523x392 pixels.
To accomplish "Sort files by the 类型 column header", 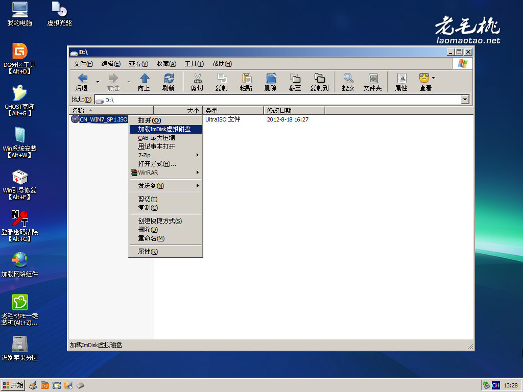I will click(x=233, y=110).
